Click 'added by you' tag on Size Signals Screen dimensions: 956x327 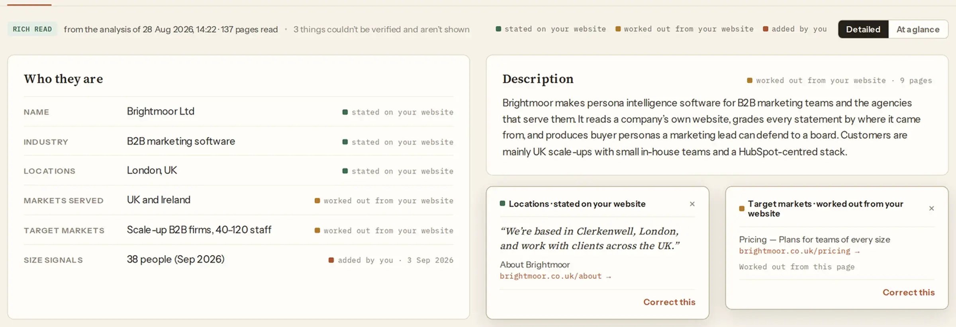[391, 260]
